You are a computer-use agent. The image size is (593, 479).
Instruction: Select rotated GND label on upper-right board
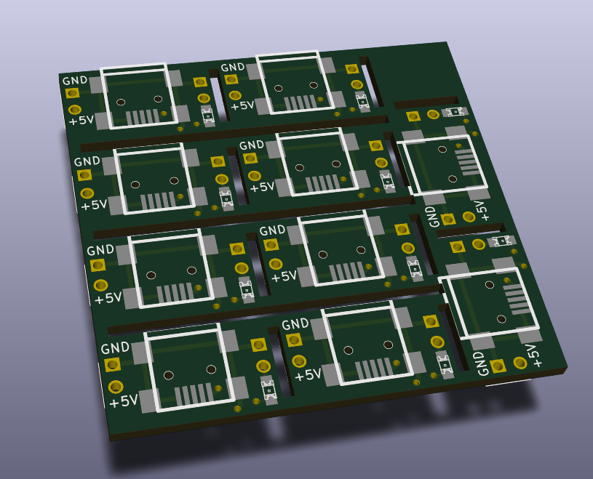click(x=431, y=217)
